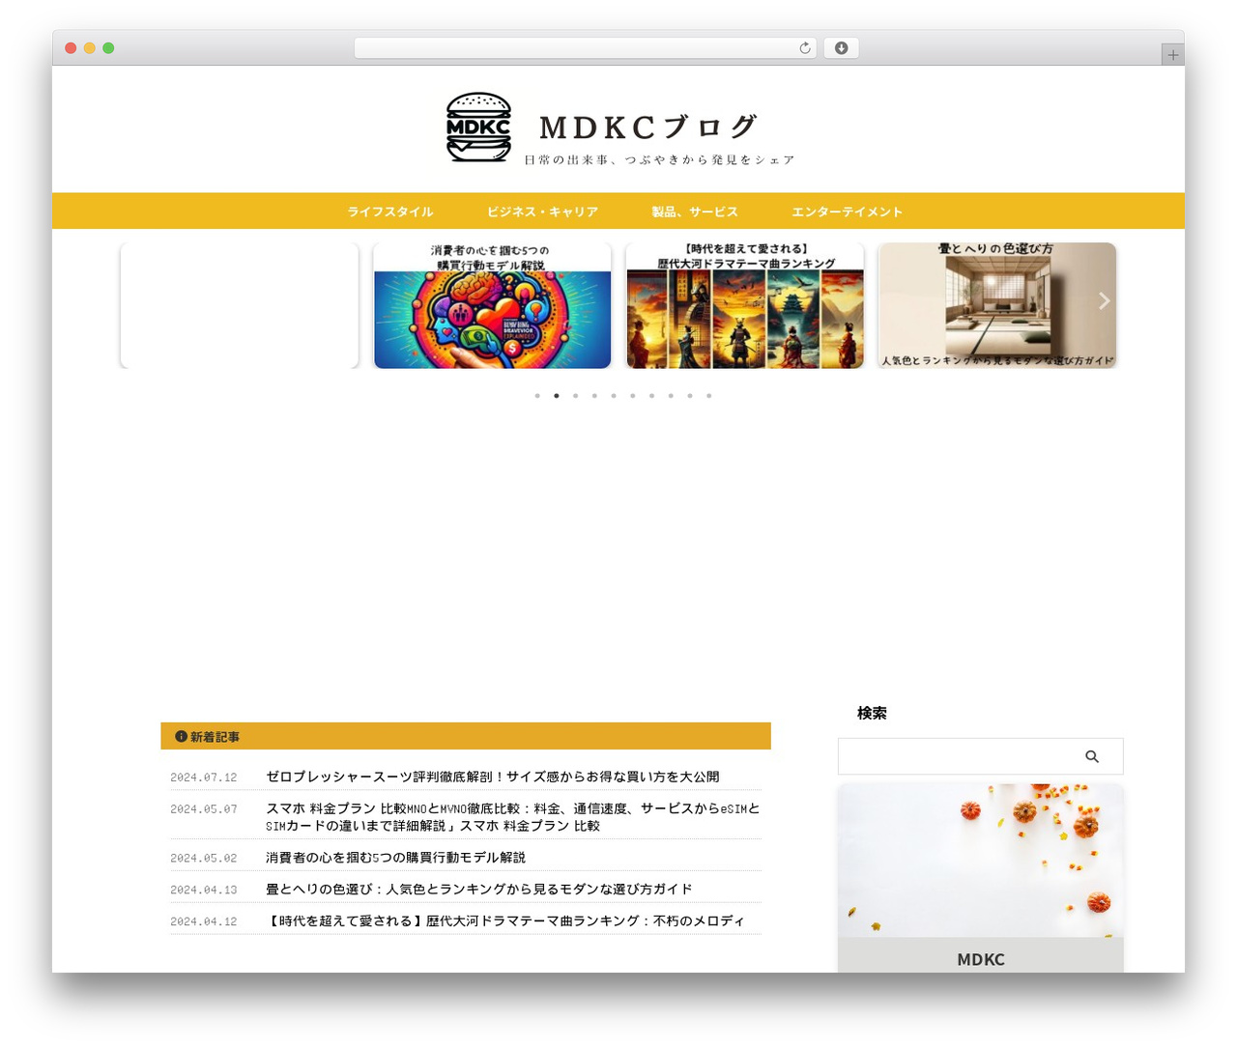Select the last carousel pagination dot

tap(708, 396)
